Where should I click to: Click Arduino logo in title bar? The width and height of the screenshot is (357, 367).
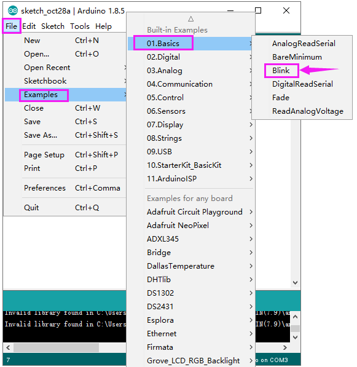tap(13, 10)
